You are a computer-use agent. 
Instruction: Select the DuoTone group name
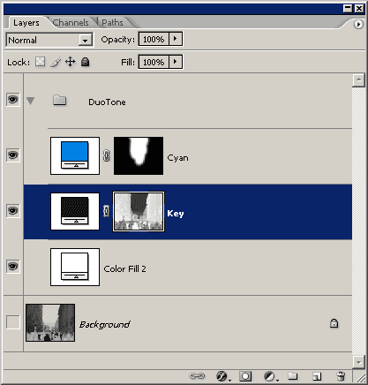coord(107,102)
